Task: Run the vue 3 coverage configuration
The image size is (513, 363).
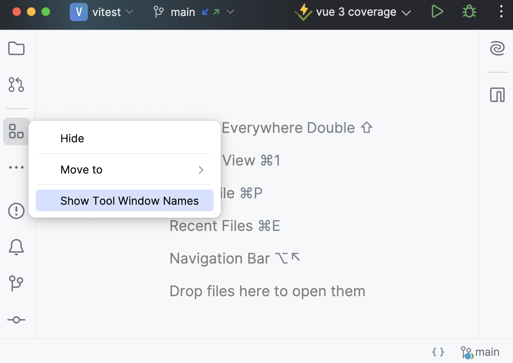Action: click(x=437, y=12)
